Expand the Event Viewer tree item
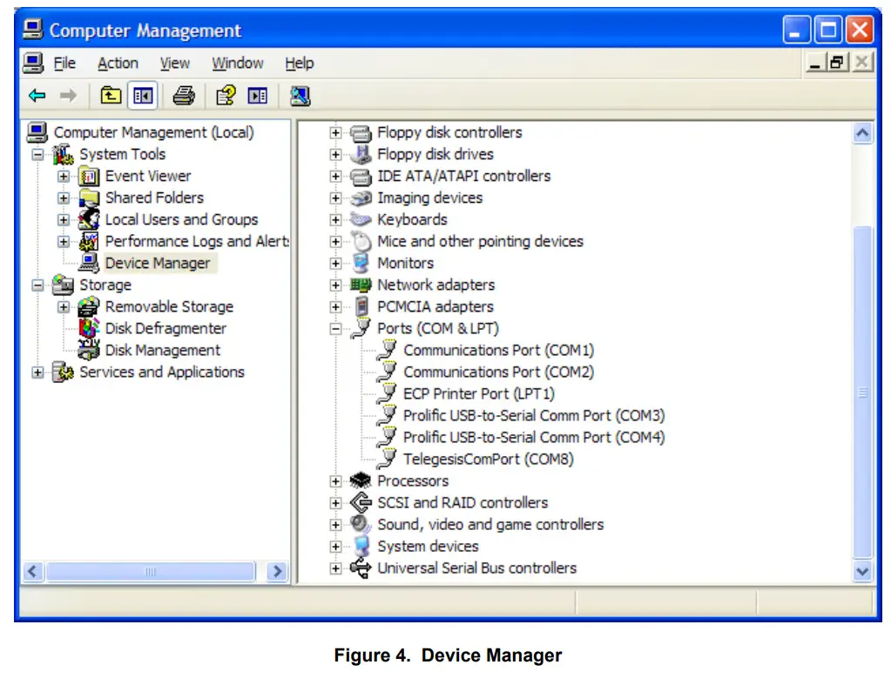 pos(62,176)
